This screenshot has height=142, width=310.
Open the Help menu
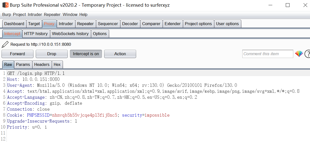tap(83, 14)
